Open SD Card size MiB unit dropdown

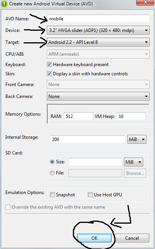(x=134, y=162)
